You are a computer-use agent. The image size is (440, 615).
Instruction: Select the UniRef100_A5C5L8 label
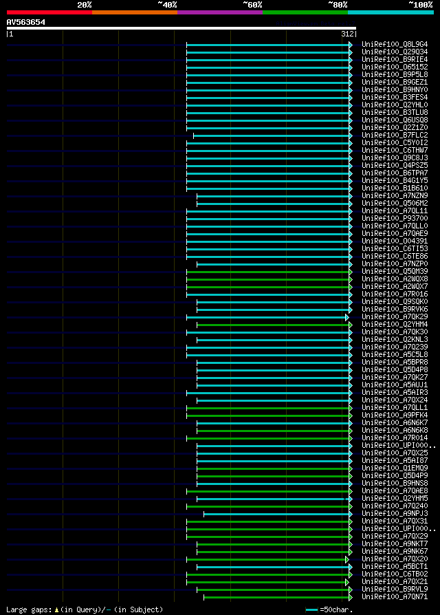tap(395, 354)
